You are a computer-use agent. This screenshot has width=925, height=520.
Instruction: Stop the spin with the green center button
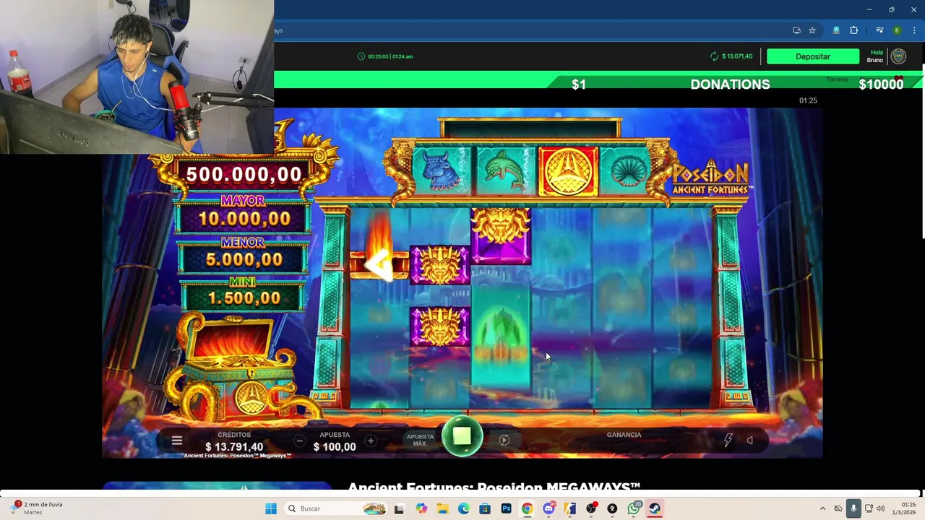(462, 436)
